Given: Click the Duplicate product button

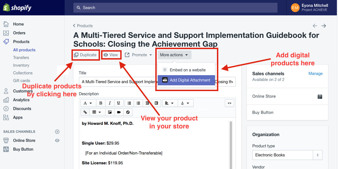Looking at the screenshot, I should tap(85, 55).
